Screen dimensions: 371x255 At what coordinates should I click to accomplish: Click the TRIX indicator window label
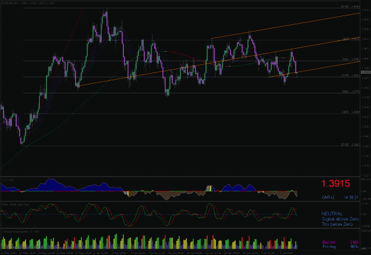15,204
